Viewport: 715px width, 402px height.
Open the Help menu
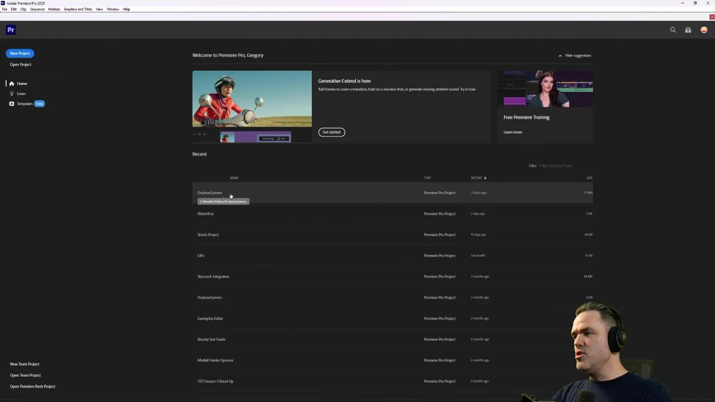(126, 9)
